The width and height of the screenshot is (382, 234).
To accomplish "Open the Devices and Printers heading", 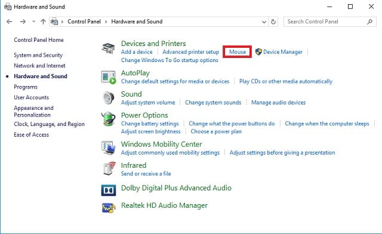I will 153,44.
